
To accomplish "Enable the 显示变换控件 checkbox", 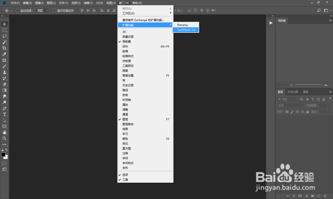I will point(54,10).
